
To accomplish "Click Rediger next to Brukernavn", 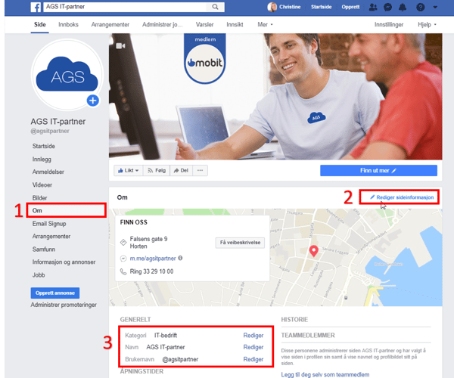I will [253, 359].
